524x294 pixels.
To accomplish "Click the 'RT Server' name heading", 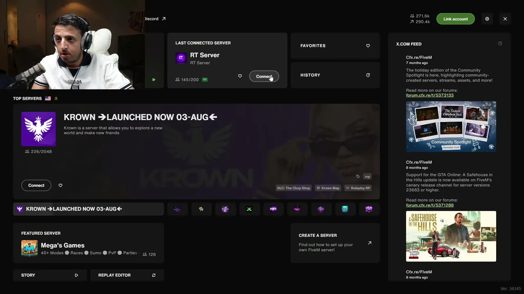I will (x=205, y=55).
